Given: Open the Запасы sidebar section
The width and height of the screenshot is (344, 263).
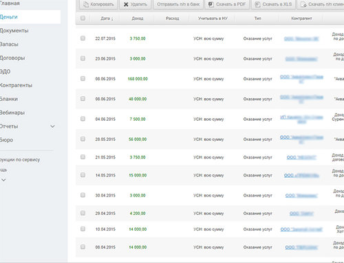Looking at the screenshot, I should point(9,44).
